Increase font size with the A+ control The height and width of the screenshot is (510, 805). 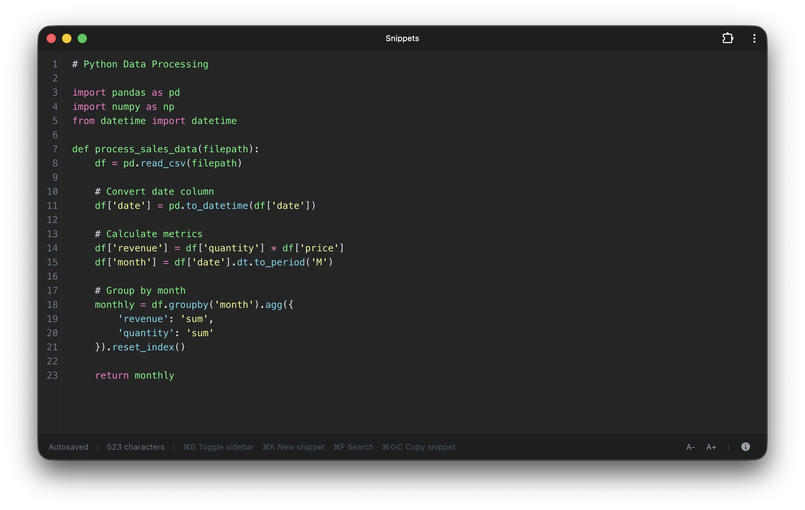(711, 447)
